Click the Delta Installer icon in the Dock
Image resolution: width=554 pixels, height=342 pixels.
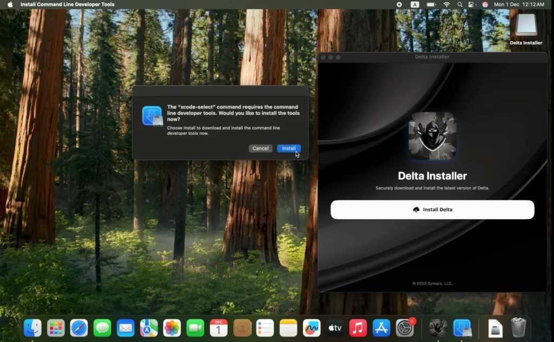click(x=438, y=328)
